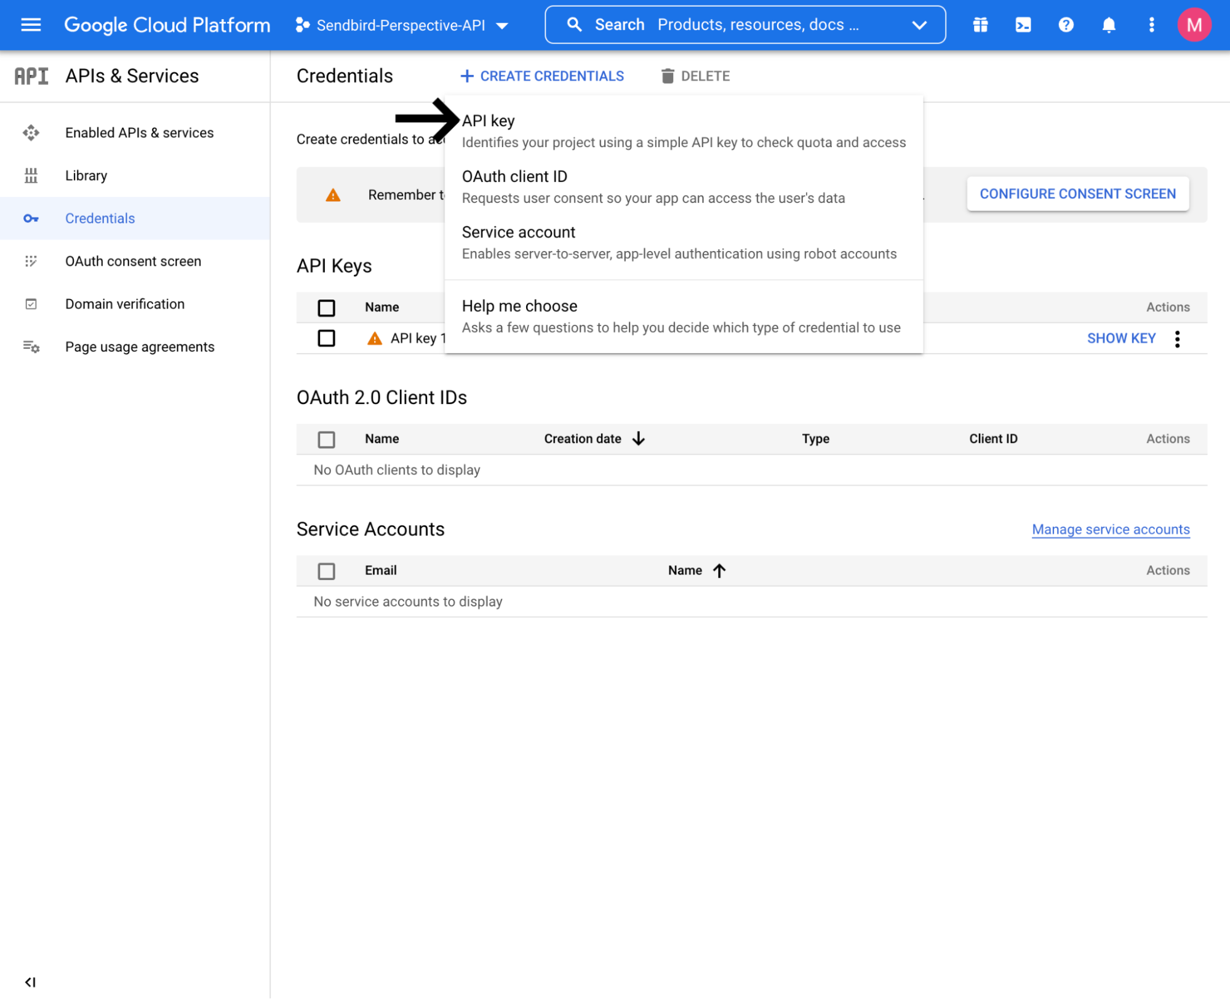The image size is (1230, 999).
Task: Click No service accounts to display text
Action: point(408,602)
